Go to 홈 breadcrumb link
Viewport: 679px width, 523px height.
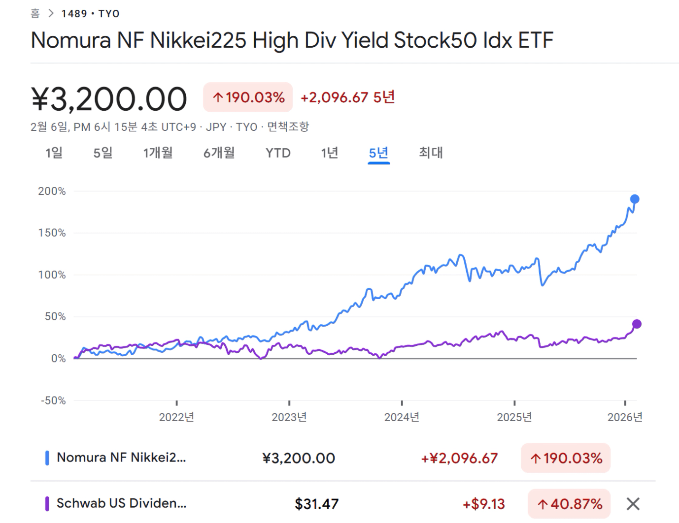(x=35, y=13)
